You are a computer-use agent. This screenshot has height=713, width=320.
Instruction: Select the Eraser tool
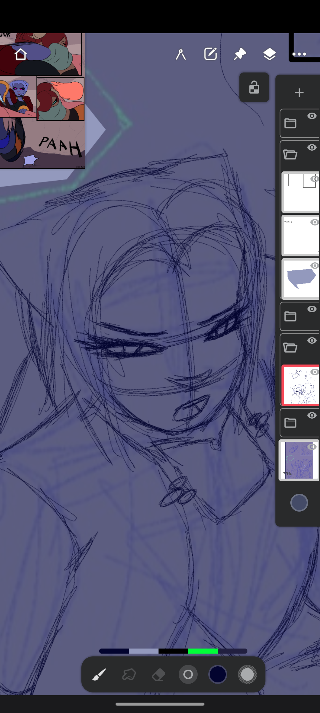[159, 674]
